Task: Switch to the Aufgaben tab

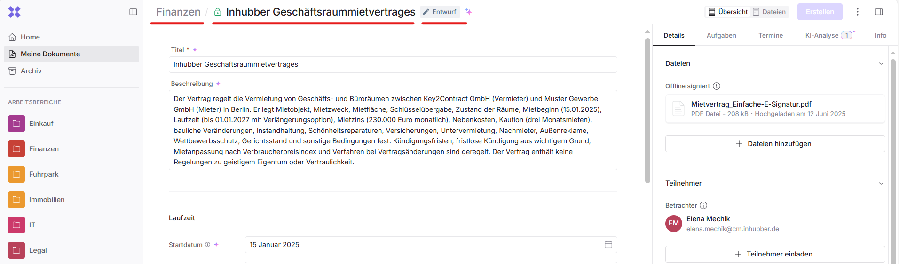Action: pos(721,35)
